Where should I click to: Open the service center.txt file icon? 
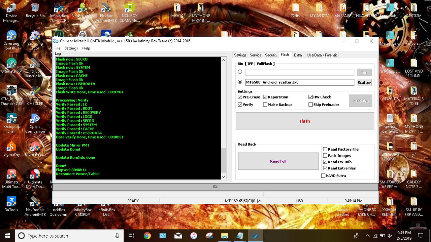390,123
